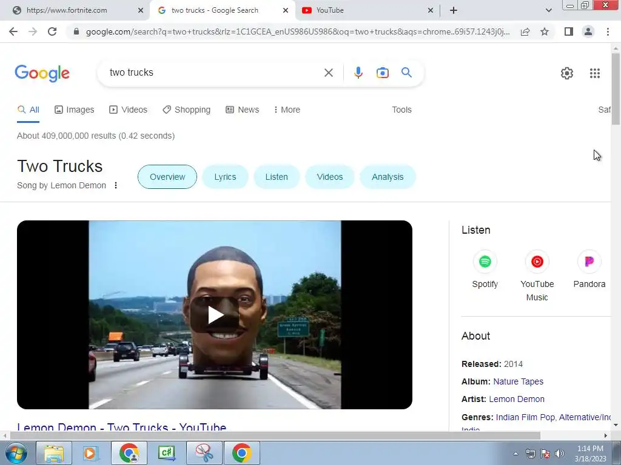Close the fortnite.com tab
The height and width of the screenshot is (465, 621).
141,10
